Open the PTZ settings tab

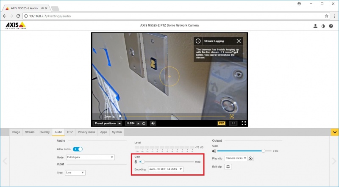click(70, 132)
